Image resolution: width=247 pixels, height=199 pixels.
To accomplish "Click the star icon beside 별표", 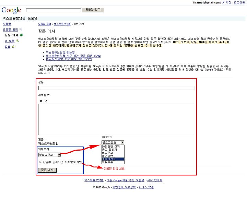I will (13, 46).
